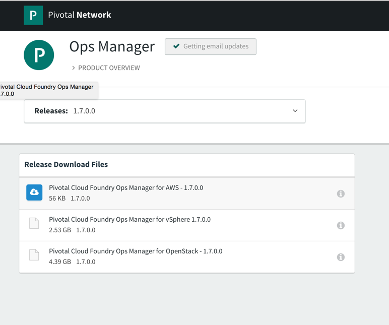Open the info icon for the OpenStack file
389x325 pixels.
point(341,257)
